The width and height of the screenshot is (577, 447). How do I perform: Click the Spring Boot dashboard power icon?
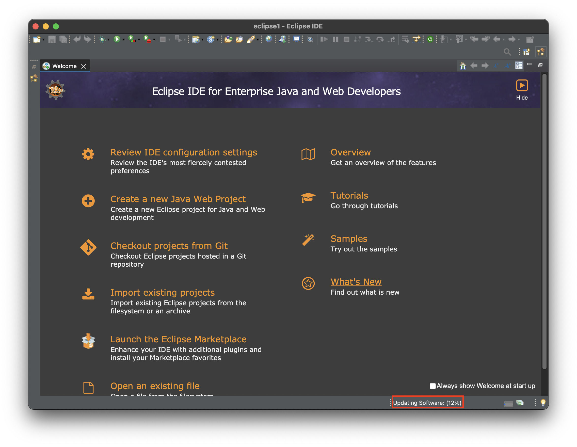click(x=430, y=39)
